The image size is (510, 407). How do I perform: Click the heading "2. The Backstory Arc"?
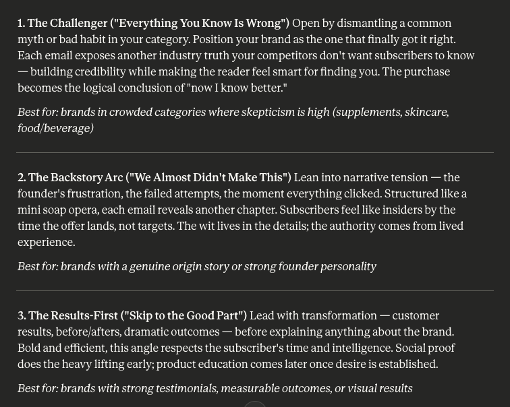[70, 178]
